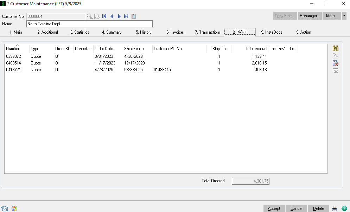Expand the dropdown arrow beside More
The width and height of the screenshot is (350, 212).
(344, 16)
